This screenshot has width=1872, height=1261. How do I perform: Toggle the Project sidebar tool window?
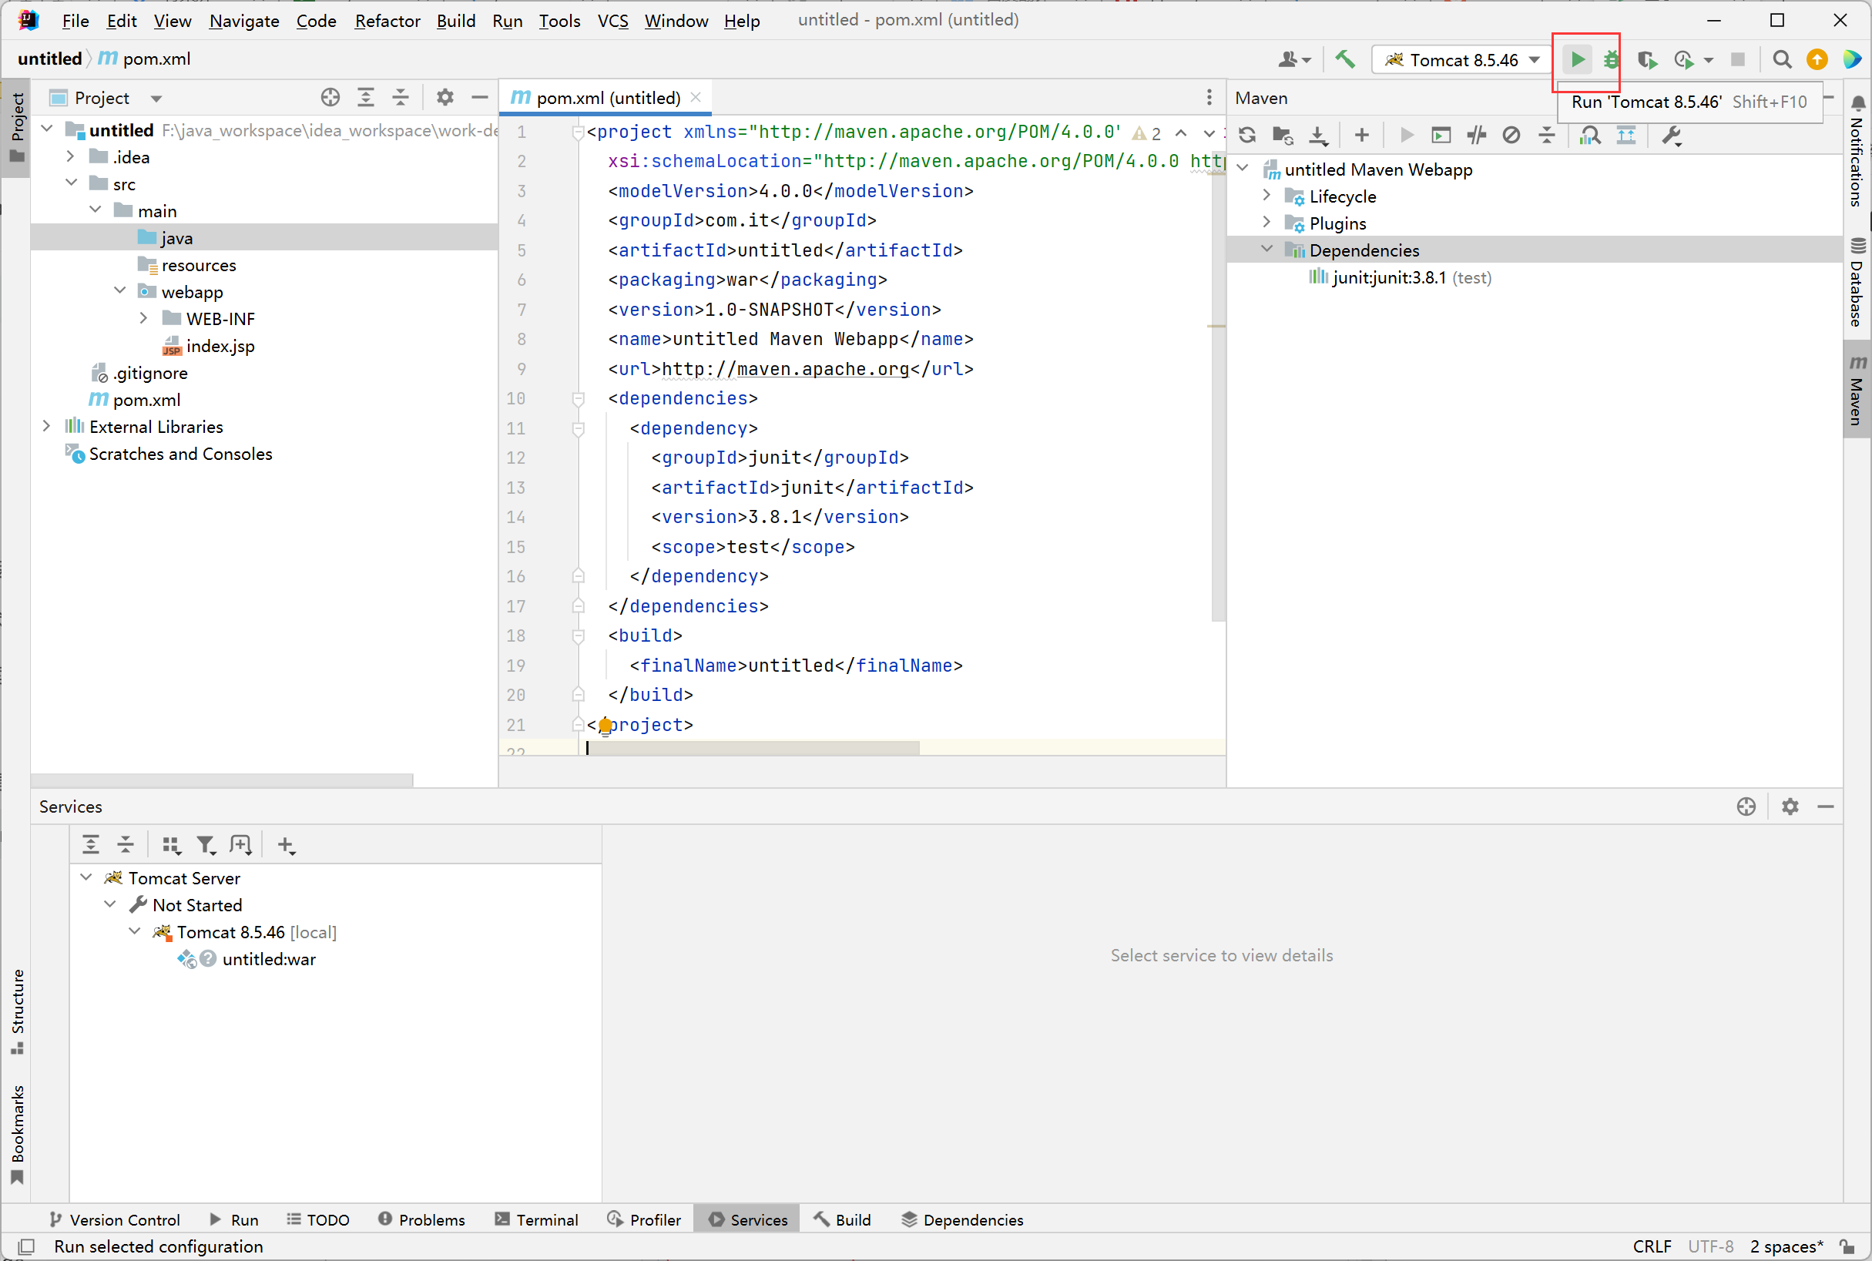coord(17,127)
